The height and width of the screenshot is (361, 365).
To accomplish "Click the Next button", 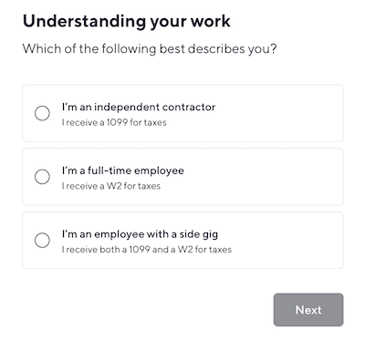I will 308,310.
